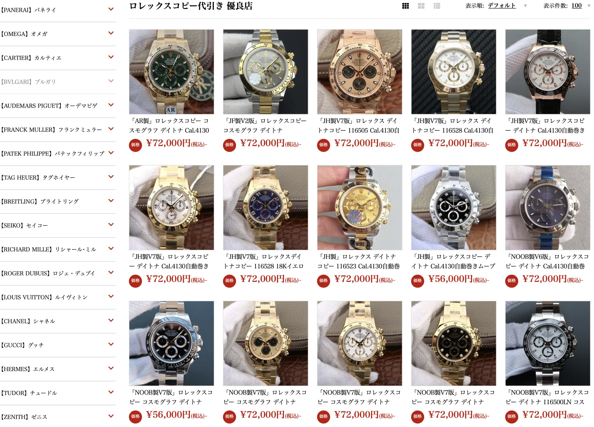Open the rose gold leather strap watch thumbnail

(548, 72)
